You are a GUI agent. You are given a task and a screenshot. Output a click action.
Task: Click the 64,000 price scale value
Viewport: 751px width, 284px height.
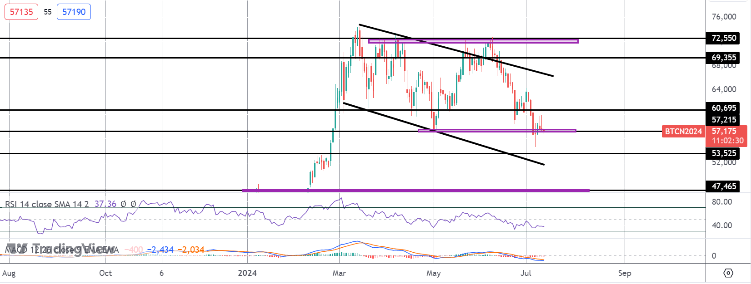pos(724,89)
